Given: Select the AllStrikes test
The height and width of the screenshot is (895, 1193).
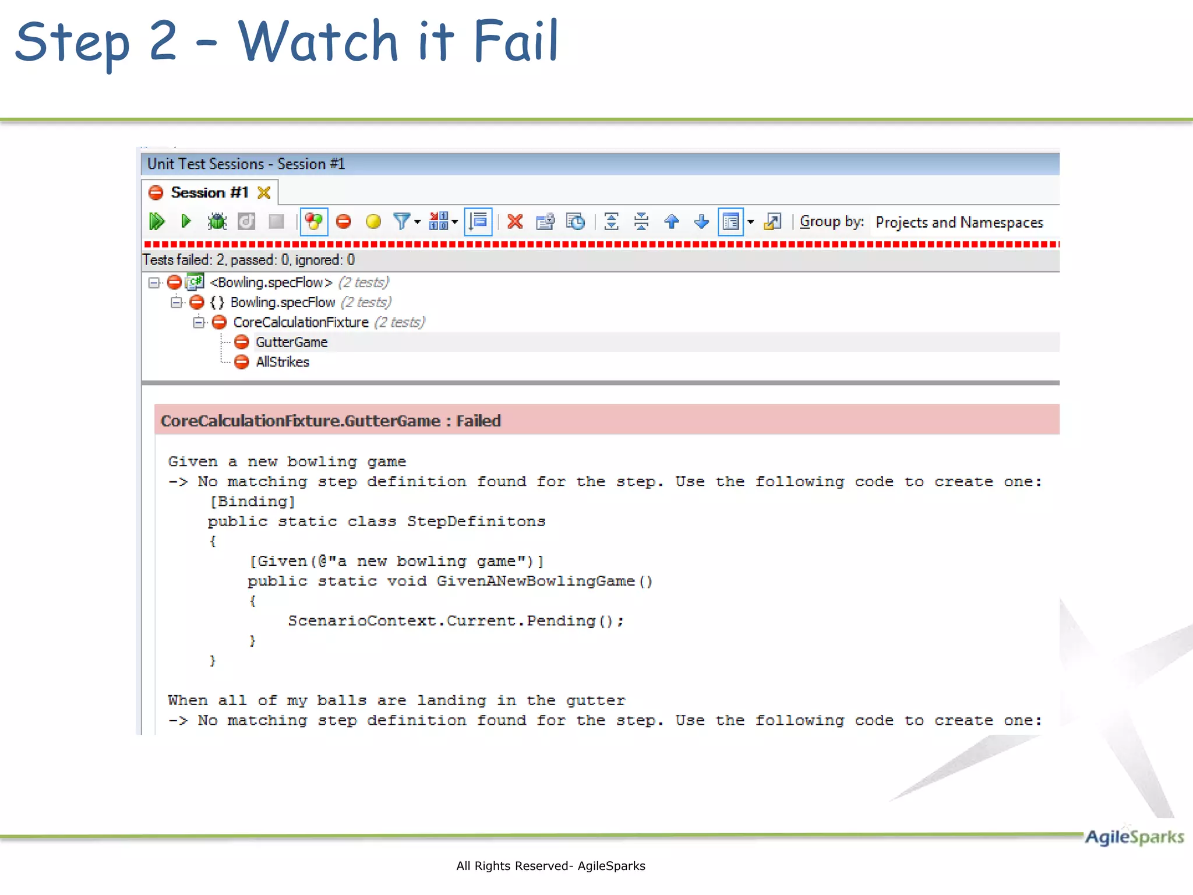Looking at the screenshot, I should (x=283, y=362).
